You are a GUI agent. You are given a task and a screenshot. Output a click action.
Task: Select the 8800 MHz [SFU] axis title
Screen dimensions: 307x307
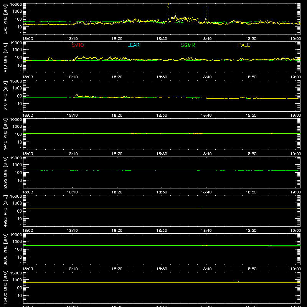[x=5, y=249]
